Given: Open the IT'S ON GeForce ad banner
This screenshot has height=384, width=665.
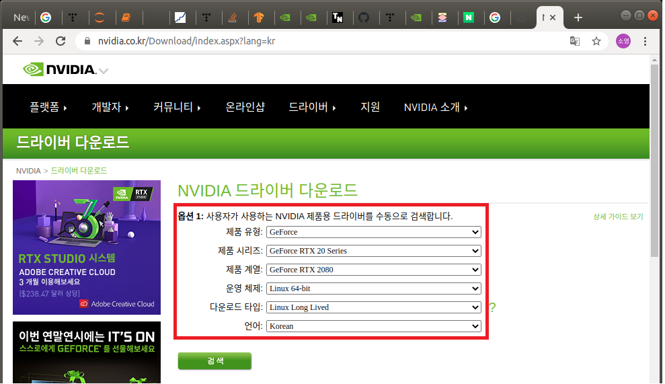Looking at the screenshot, I should (x=87, y=352).
